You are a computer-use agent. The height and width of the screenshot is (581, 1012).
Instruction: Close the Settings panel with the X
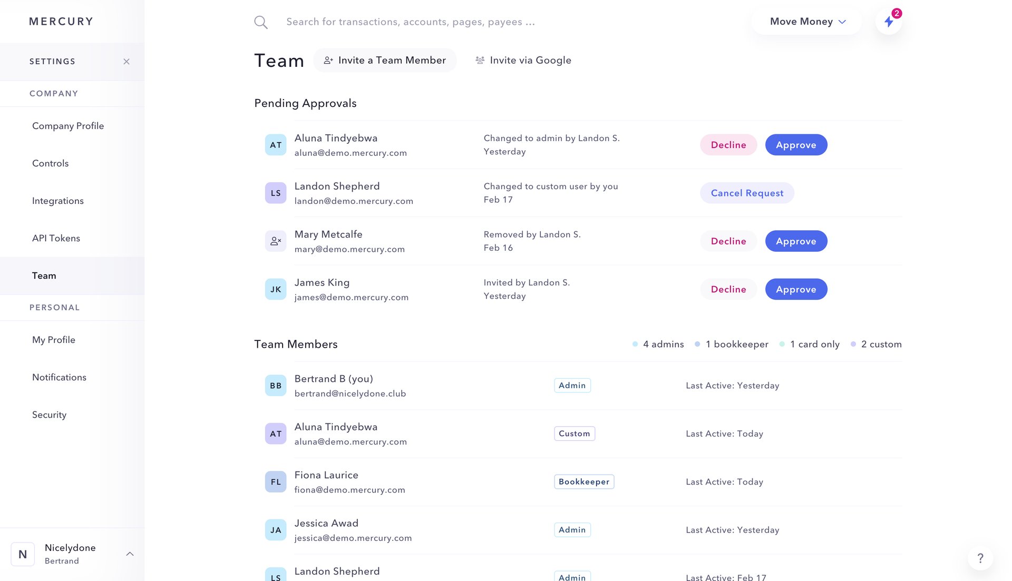[126, 61]
